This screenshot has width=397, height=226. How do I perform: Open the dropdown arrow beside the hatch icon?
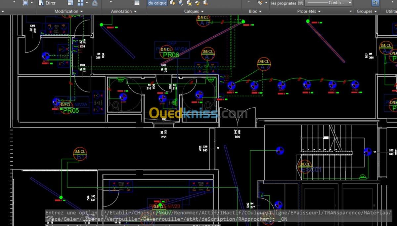tap(31, 3)
